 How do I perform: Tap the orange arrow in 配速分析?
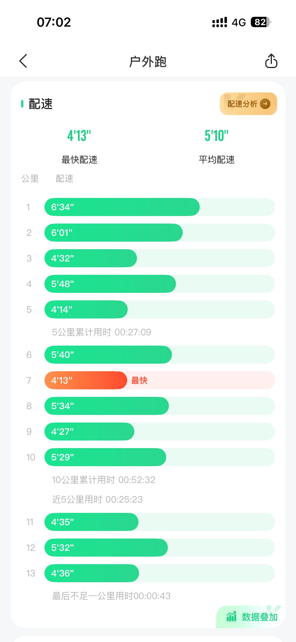265,104
